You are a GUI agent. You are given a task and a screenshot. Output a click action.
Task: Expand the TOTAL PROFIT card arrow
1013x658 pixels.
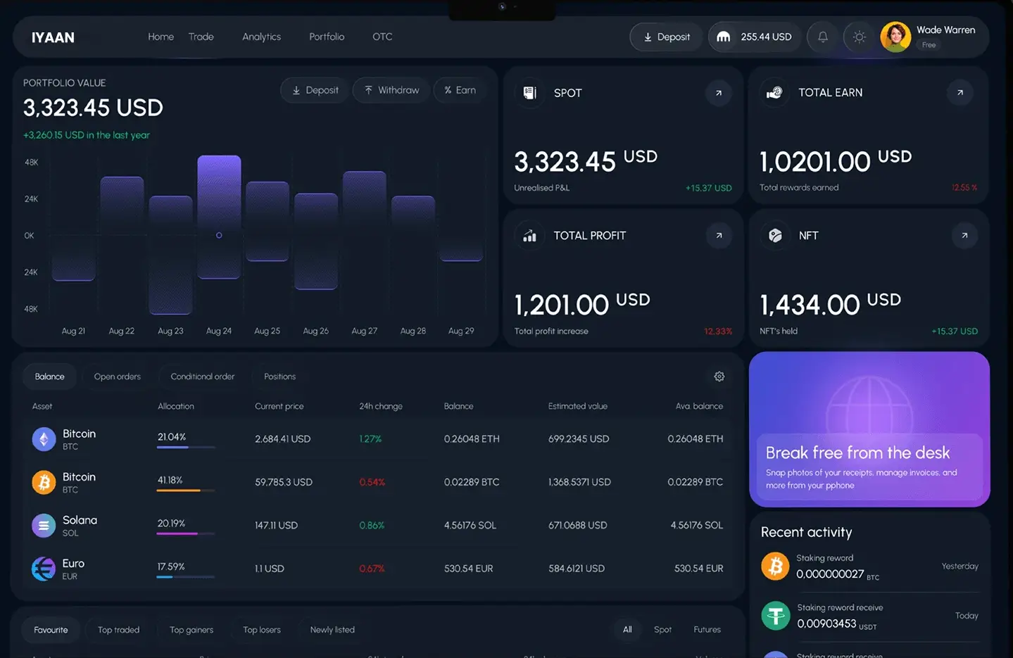point(719,236)
